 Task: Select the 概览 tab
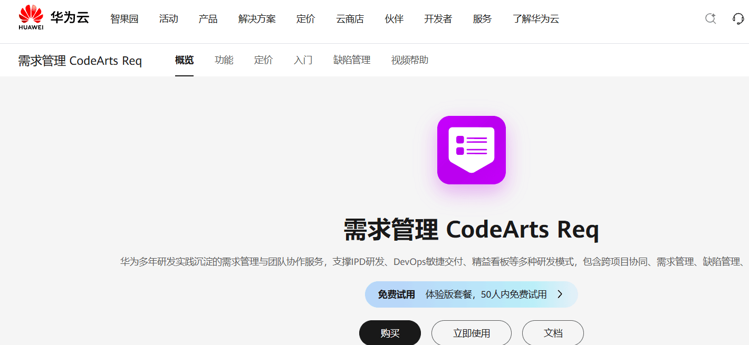(185, 60)
